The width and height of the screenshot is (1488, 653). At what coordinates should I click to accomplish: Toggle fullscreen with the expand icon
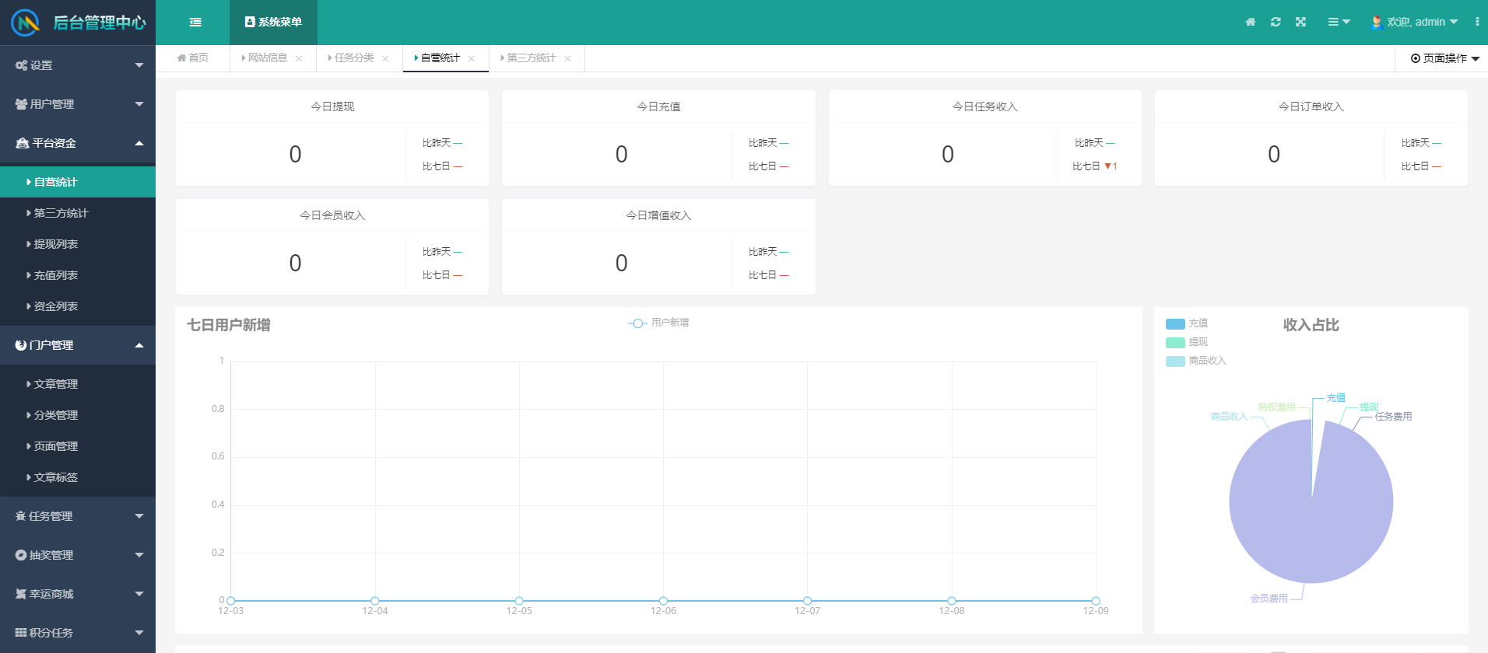[x=1300, y=23]
